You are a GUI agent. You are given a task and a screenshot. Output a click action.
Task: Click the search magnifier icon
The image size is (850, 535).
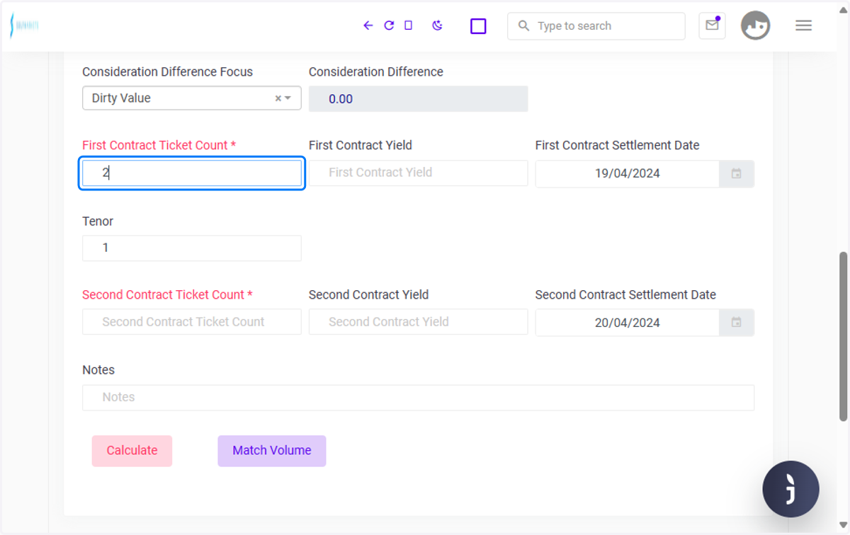(x=523, y=26)
